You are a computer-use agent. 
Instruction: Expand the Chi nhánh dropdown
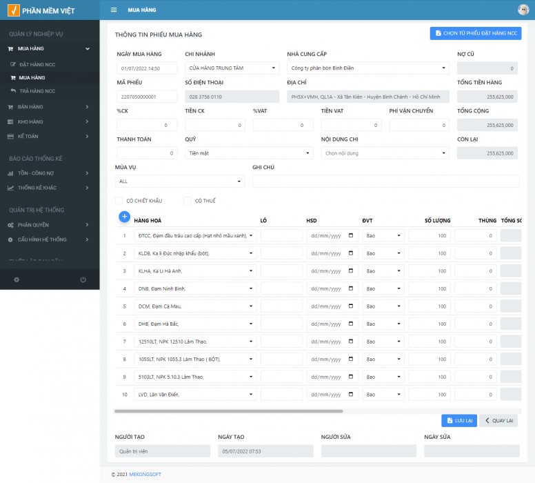(232, 68)
